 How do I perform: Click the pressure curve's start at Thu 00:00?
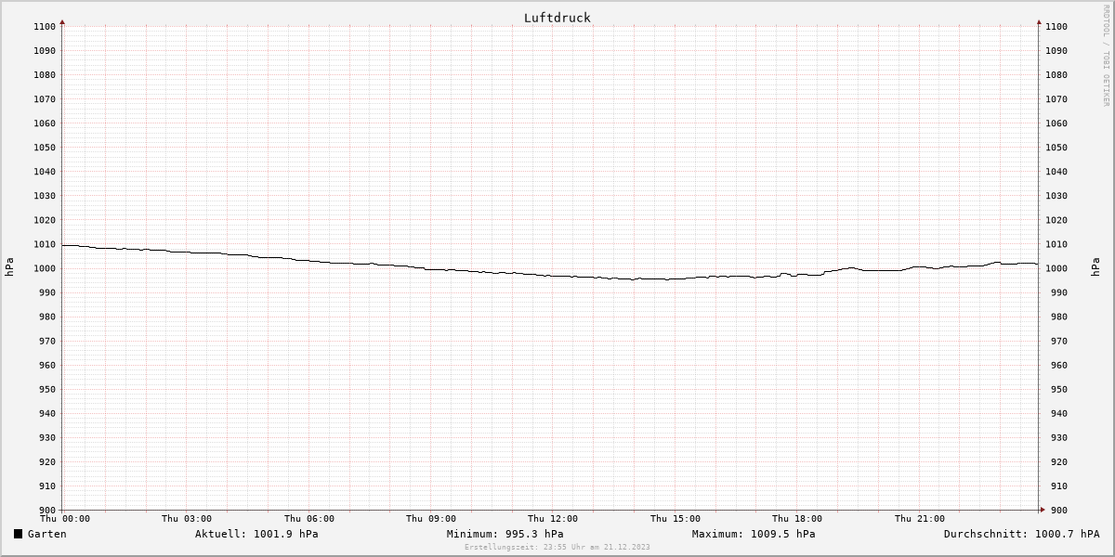63,245
